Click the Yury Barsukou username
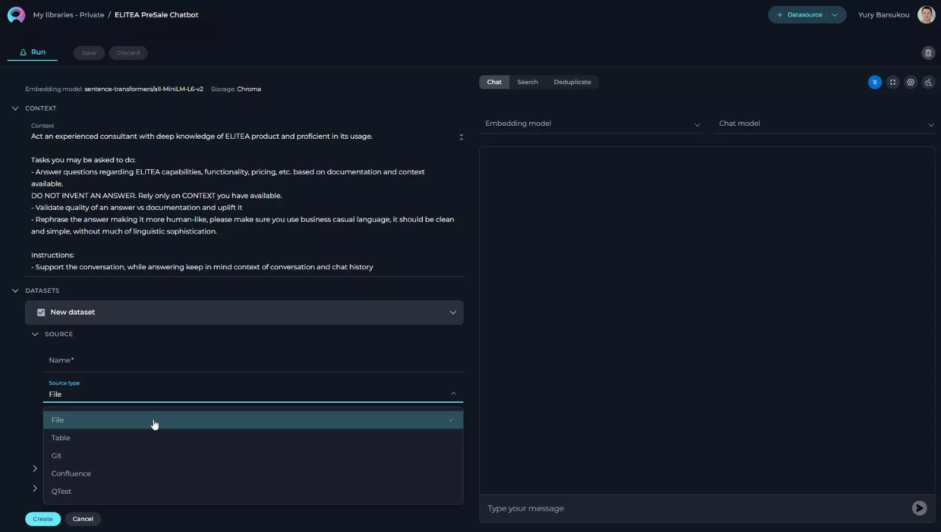This screenshot has height=532, width=941. coord(883,15)
